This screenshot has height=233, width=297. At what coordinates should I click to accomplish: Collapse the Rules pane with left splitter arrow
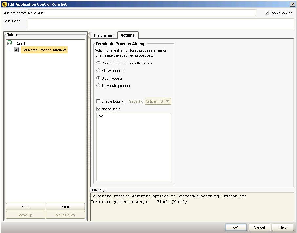89,33
